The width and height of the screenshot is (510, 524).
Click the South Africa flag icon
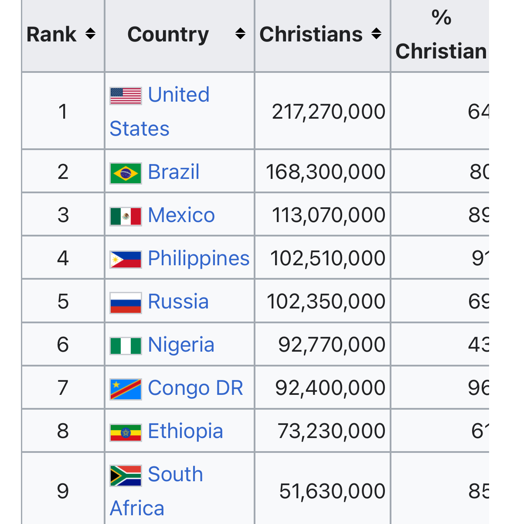126,475
